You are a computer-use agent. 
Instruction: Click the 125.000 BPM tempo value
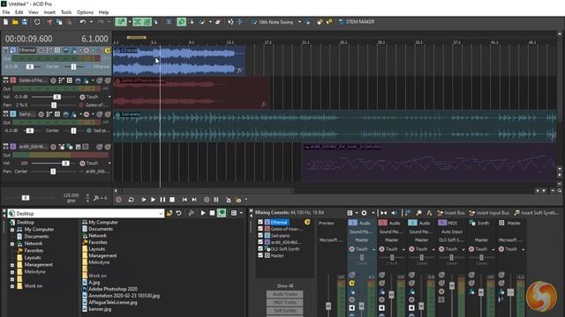pyautogui.click(x=71, y=195)
